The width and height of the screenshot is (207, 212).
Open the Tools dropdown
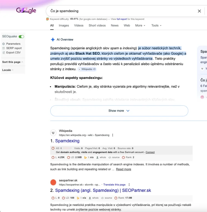[156, 25]
